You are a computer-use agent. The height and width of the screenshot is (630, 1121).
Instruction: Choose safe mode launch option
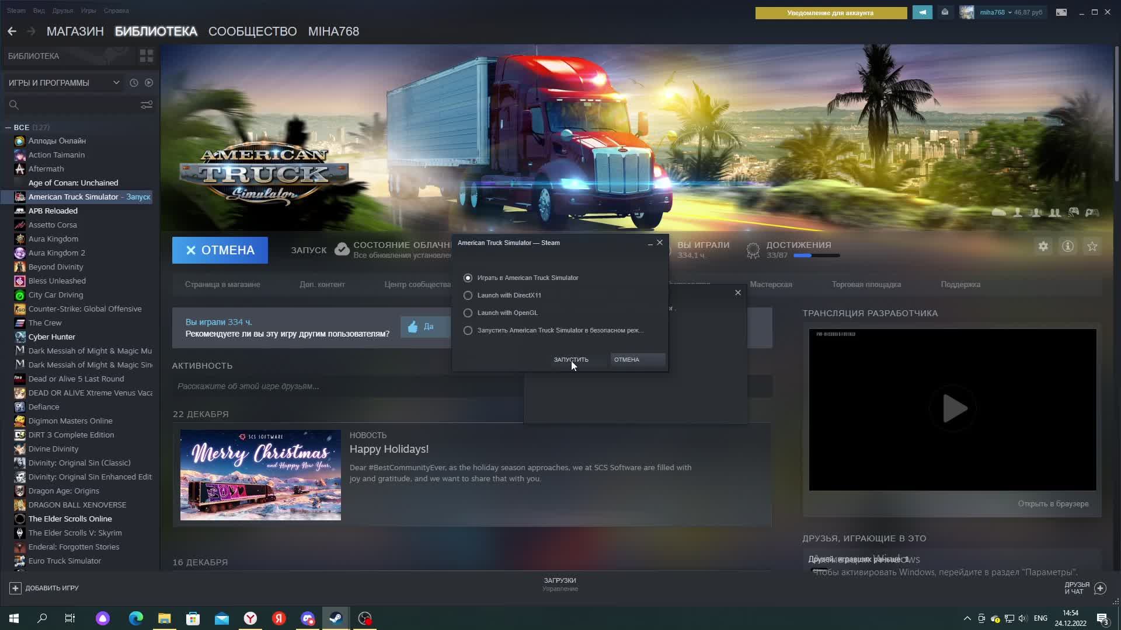[x=468, y=330]
